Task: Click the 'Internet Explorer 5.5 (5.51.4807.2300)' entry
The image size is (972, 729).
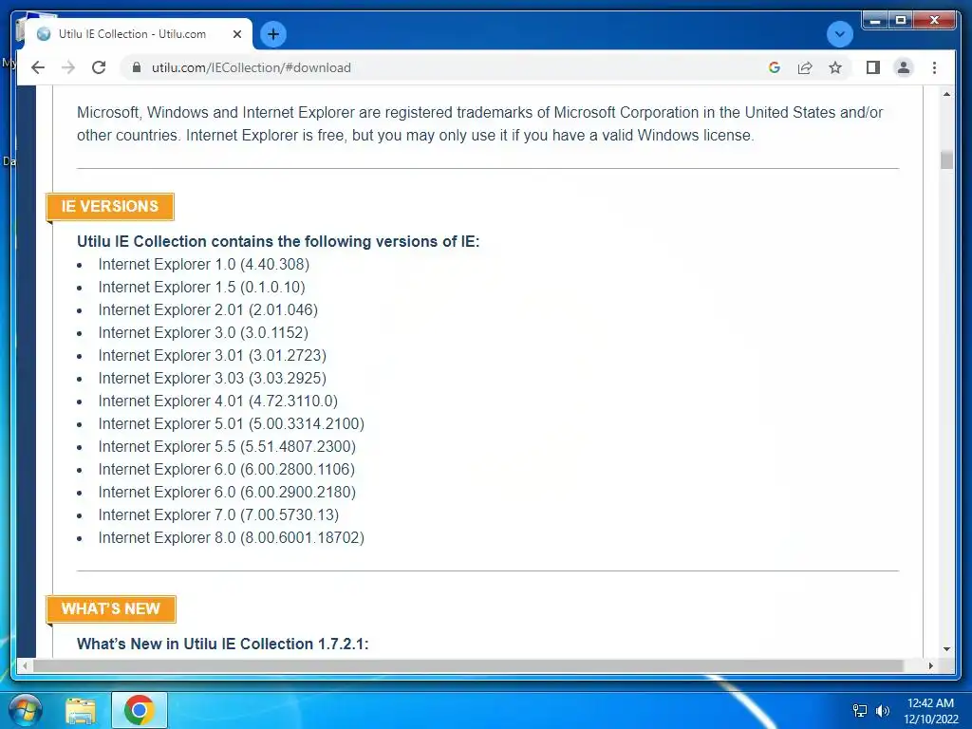Action: pyautogui.click(x=227, y=446)
